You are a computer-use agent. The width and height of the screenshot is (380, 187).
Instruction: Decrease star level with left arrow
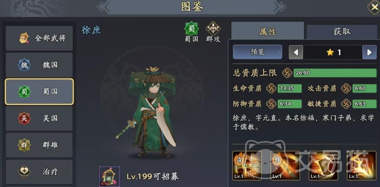pos(296,52)
